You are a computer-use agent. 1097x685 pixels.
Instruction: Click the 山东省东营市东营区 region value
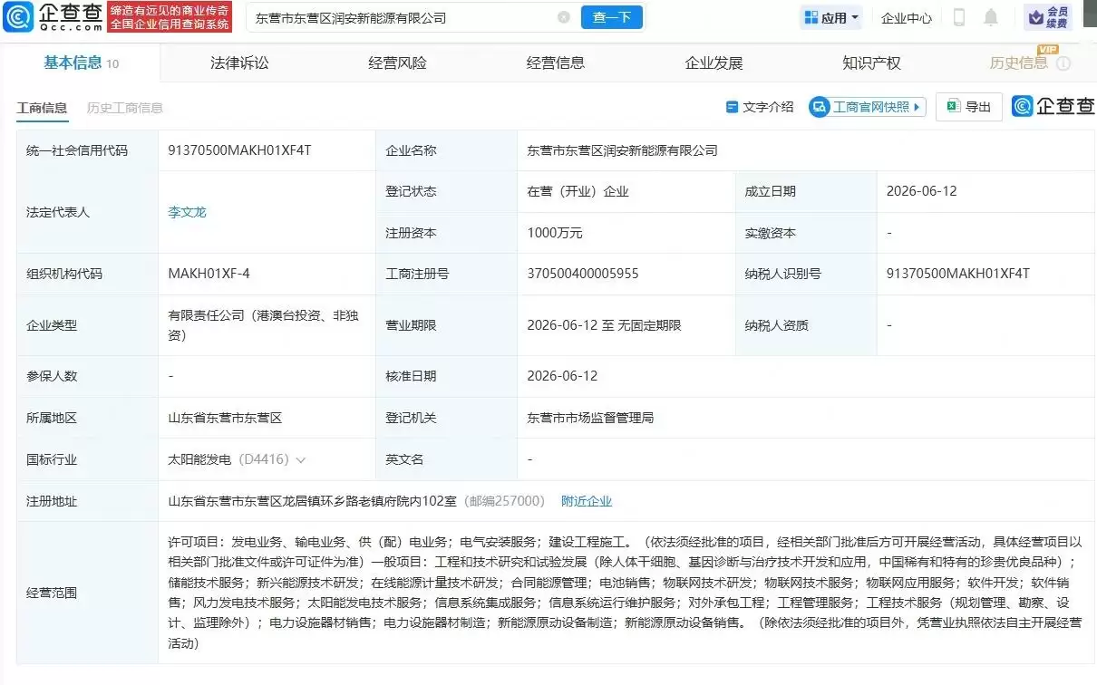pos(226,418)
